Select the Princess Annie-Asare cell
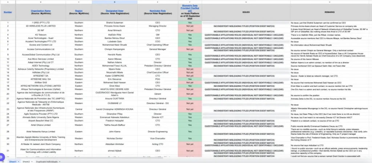This screenshot has height=163, width=372. coord(114,26)
